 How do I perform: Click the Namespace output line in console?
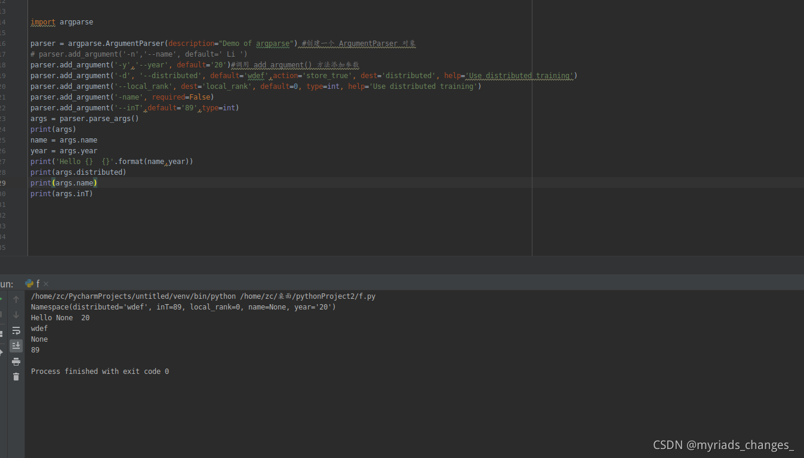(183, 307)
